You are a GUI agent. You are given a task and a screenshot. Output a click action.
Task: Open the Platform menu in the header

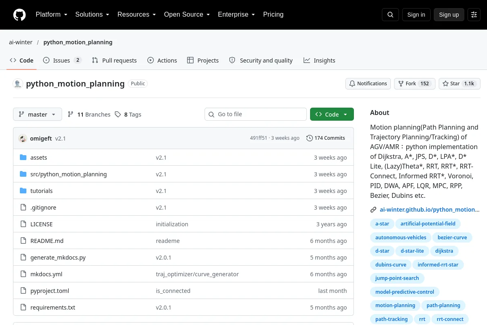(x=51, y=15)
